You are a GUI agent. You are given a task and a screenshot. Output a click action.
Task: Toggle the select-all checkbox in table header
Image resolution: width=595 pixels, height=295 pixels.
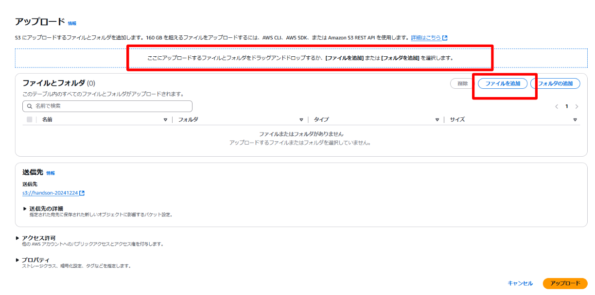pos(30,119)
